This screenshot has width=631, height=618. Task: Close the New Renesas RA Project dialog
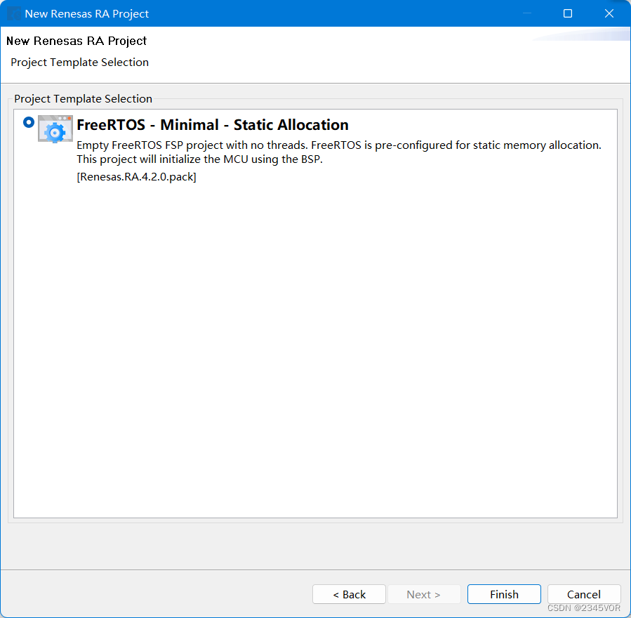pyautogui.click(x=609, y=13)
